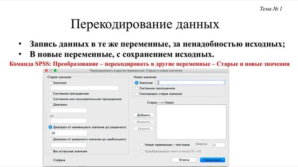This screenshot has height=167, width=298.
Task: Focus the new value field containing 1
Action: [190, 83]
